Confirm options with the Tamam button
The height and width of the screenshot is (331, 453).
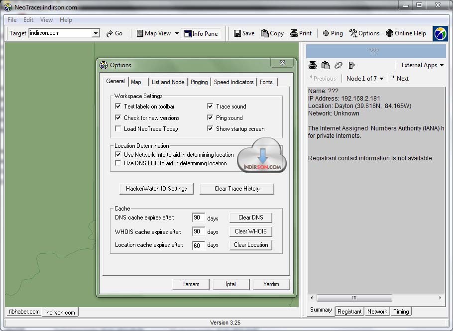coord(191,284)
